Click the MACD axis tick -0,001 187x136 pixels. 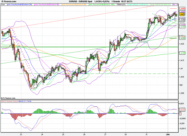click(x=182, y=123)
